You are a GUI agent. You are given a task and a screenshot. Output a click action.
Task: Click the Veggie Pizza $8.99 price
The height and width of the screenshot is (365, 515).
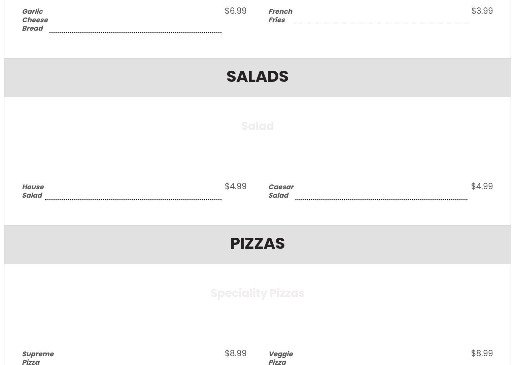coord(482,354)
